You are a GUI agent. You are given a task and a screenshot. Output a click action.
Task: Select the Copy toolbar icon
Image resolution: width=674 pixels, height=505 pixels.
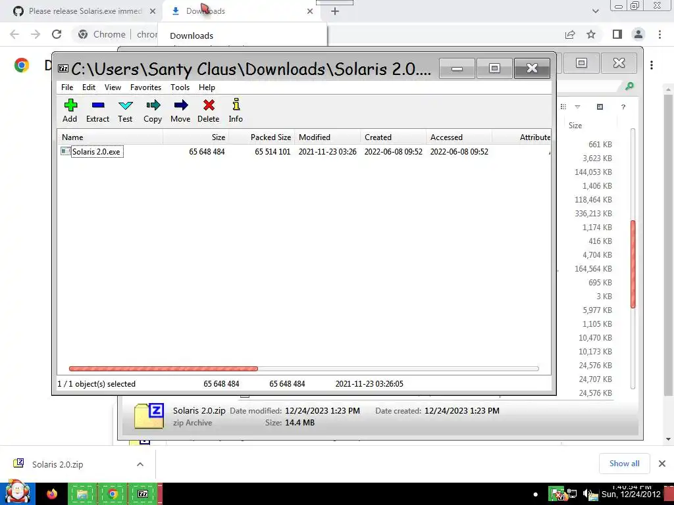click(153, 110)
